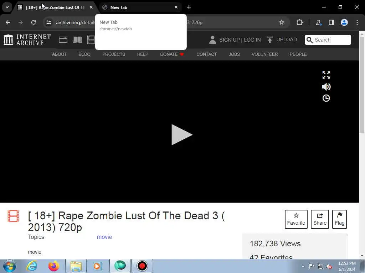This screenshot has height=273, width=365.
Task: Close the Internet Archive movie tab
Action: tap(91, 7)
